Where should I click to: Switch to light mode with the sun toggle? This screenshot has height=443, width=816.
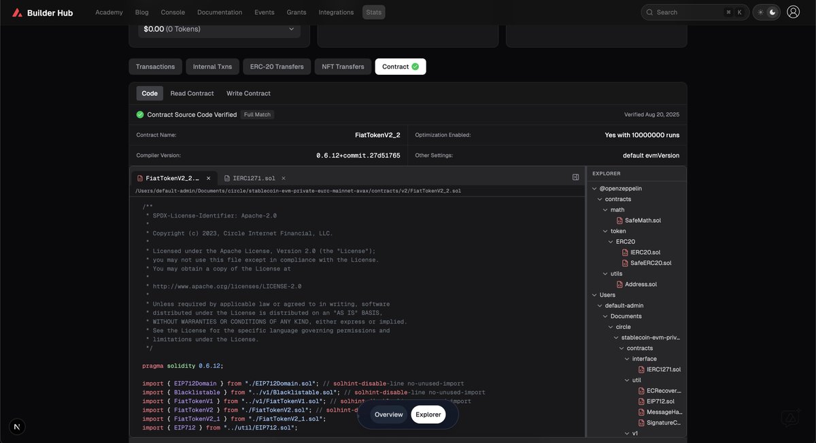coord(759,11)
